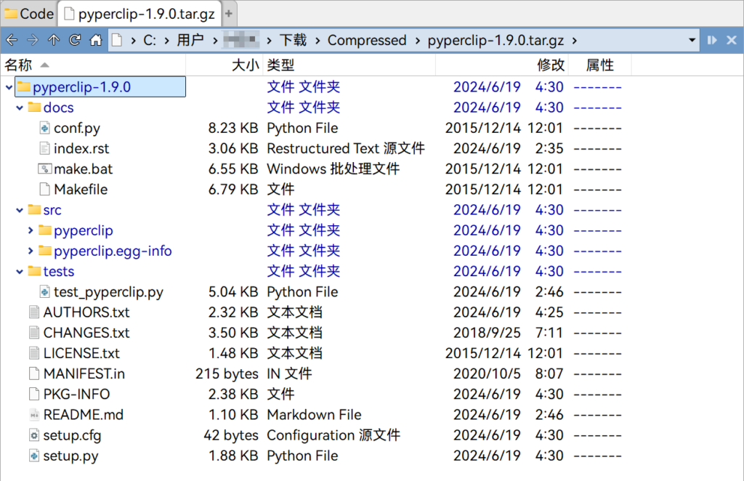Select the MANIFEST.in file icon
Screen dimensions: 744x481
pos(34,373)
